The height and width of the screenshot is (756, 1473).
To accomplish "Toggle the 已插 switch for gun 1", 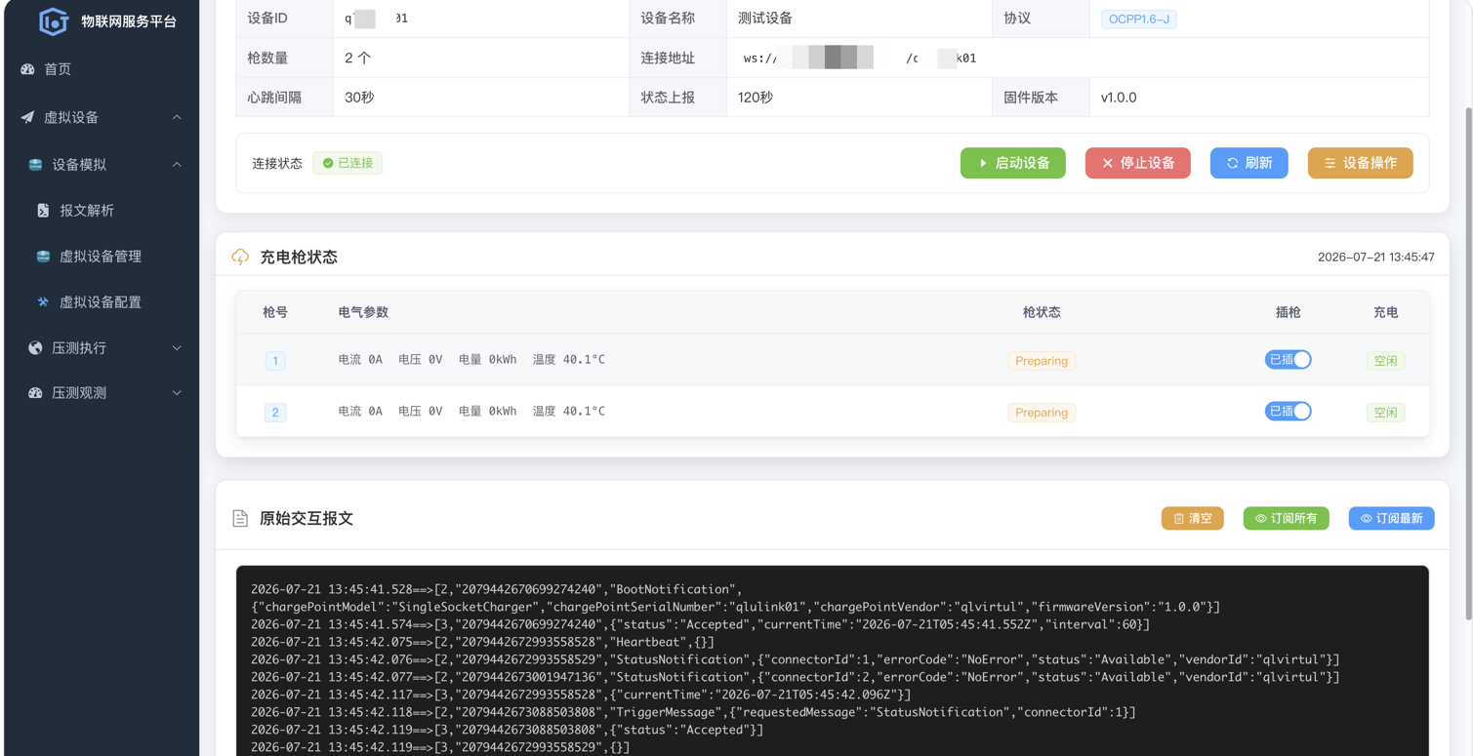I will click(x=1288, y=360).
